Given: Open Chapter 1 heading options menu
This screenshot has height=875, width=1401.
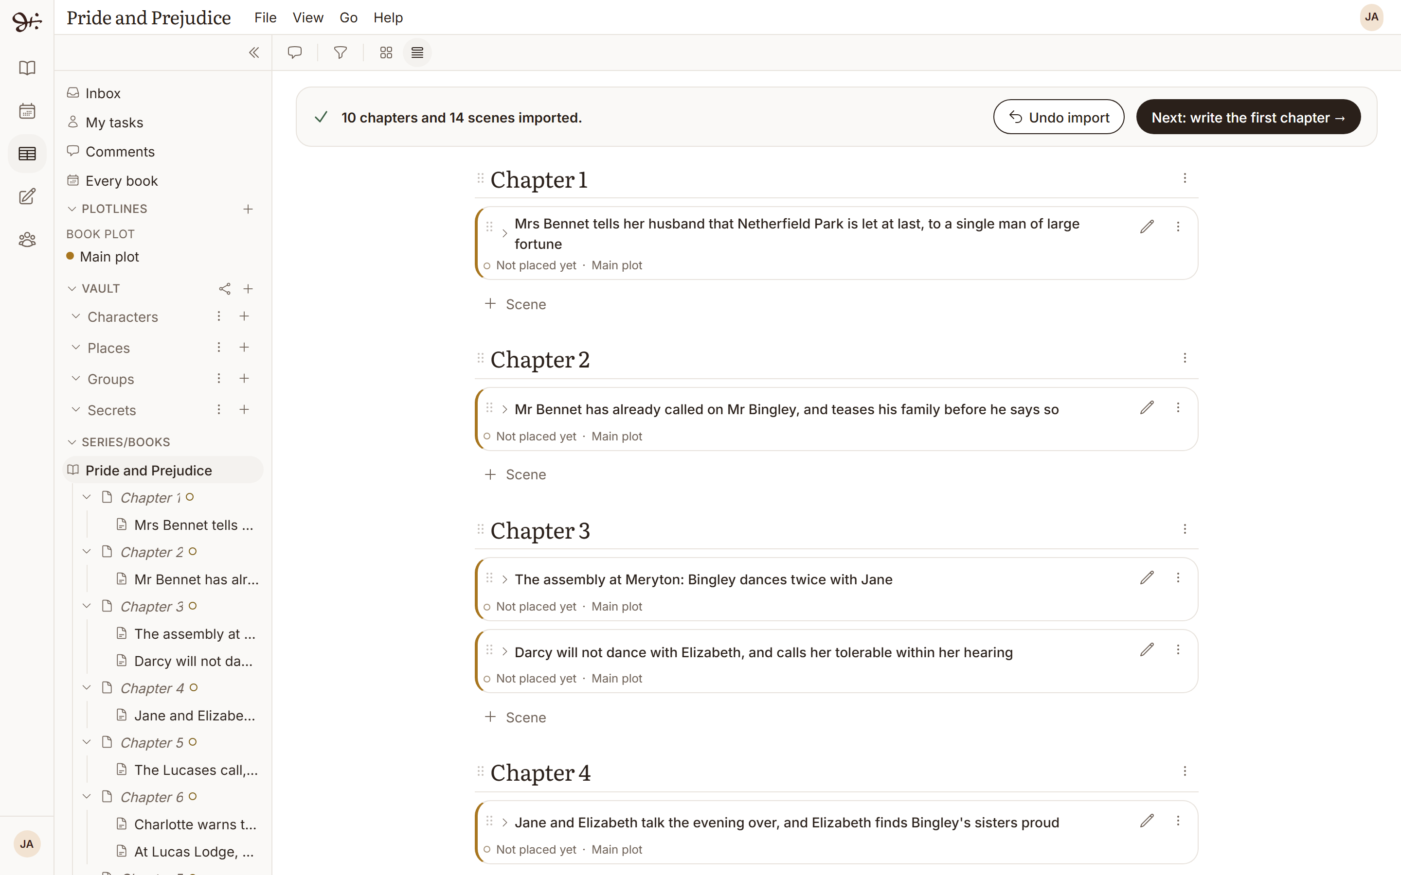Looking at the screenshot, I should [1185, 178].
